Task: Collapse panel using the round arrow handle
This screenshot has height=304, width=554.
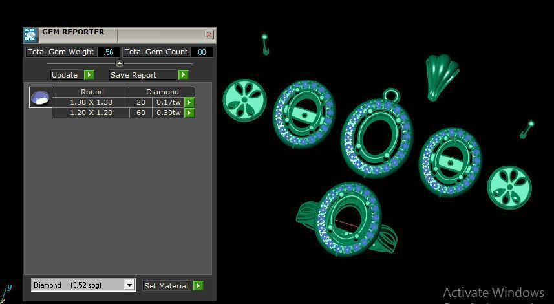Action: click(120, 63)
